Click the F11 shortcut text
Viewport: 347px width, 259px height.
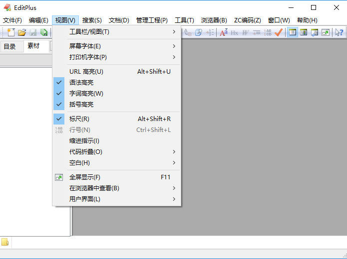coord(166,177)
